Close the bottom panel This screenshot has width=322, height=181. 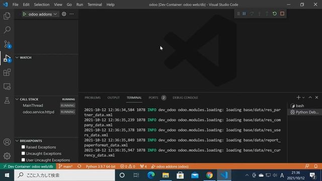point(316,98)
